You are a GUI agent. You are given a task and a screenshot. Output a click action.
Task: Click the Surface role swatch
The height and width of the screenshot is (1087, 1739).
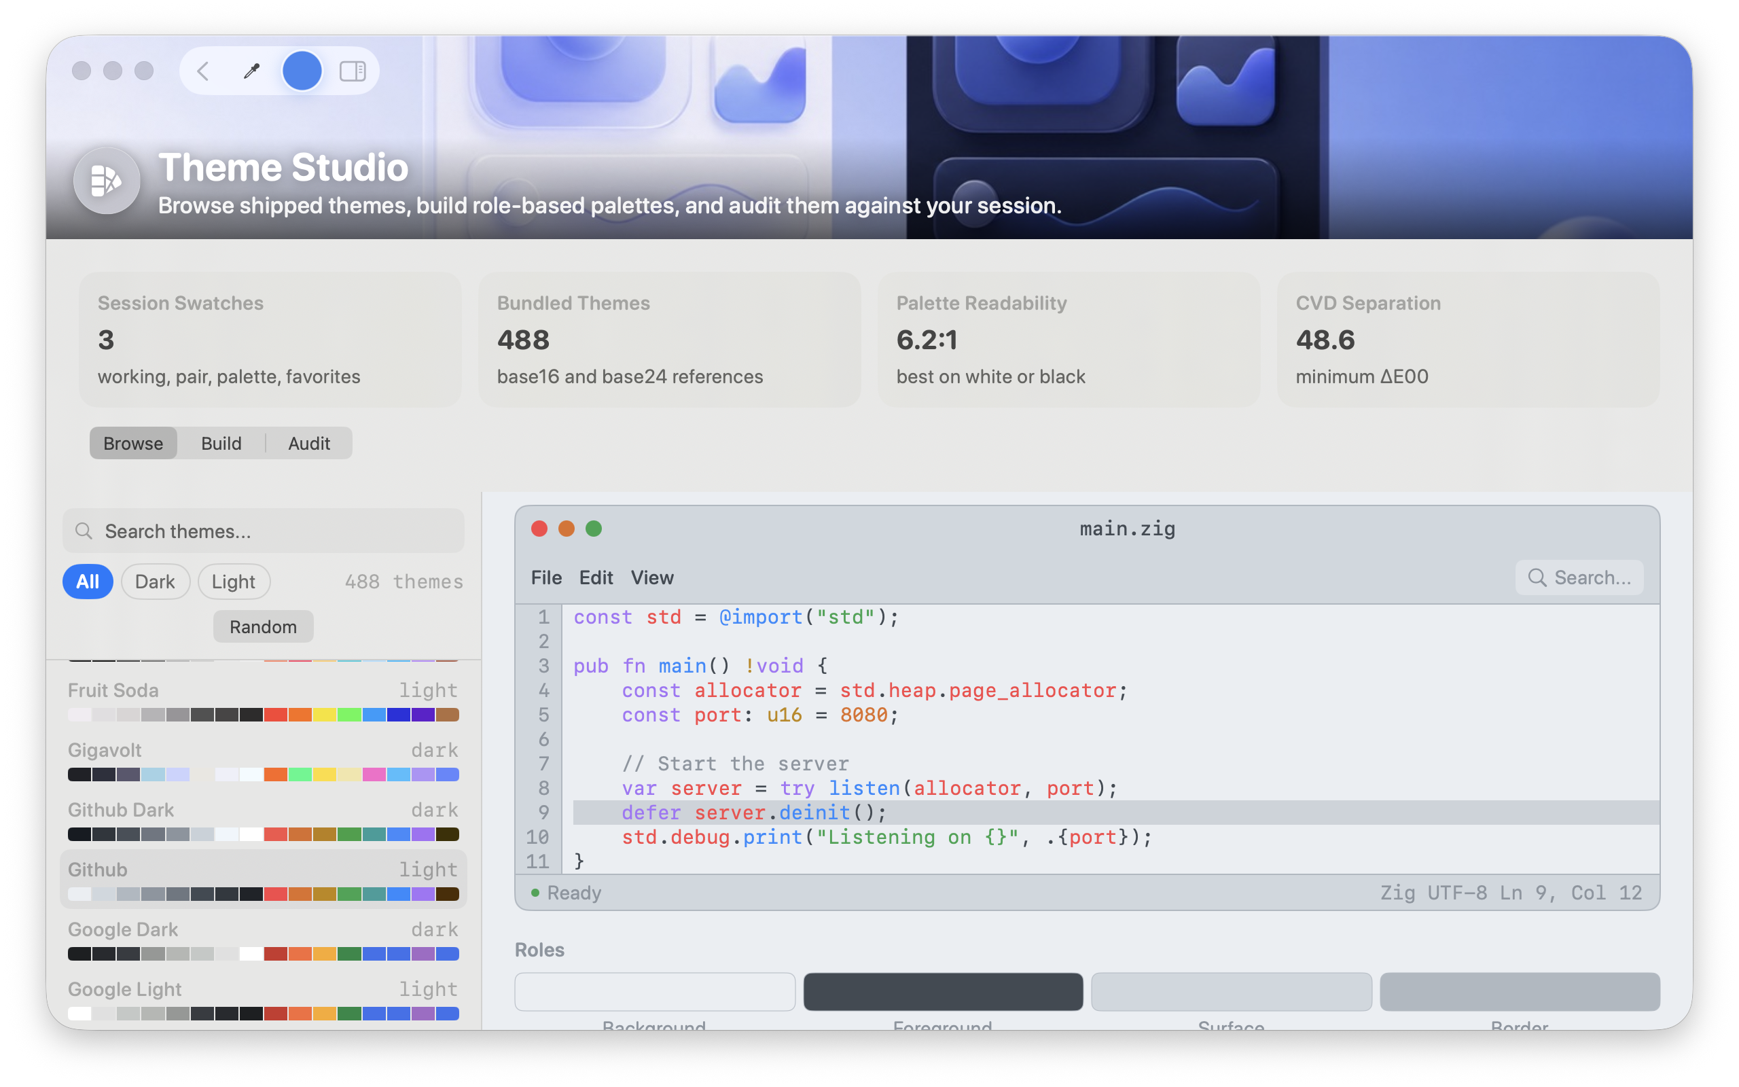1231,991
